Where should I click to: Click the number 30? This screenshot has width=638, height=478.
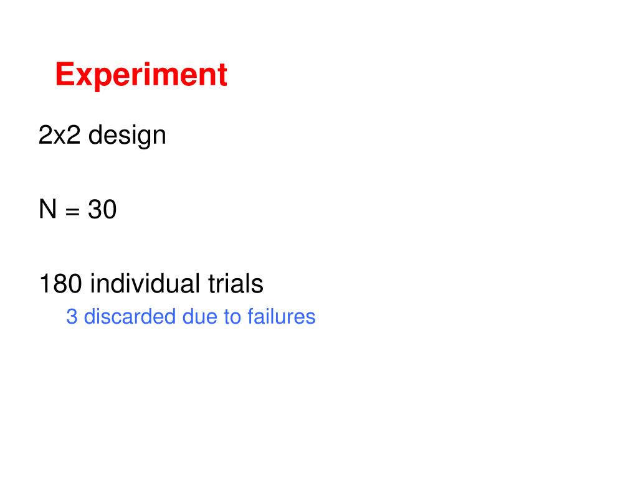click(103, 209)
